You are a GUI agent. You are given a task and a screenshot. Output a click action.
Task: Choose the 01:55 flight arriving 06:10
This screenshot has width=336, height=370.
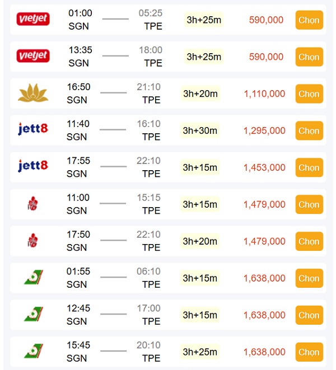[309, 279]
